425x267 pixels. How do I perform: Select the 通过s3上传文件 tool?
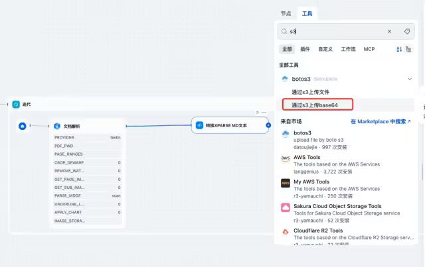pos(310,92)
